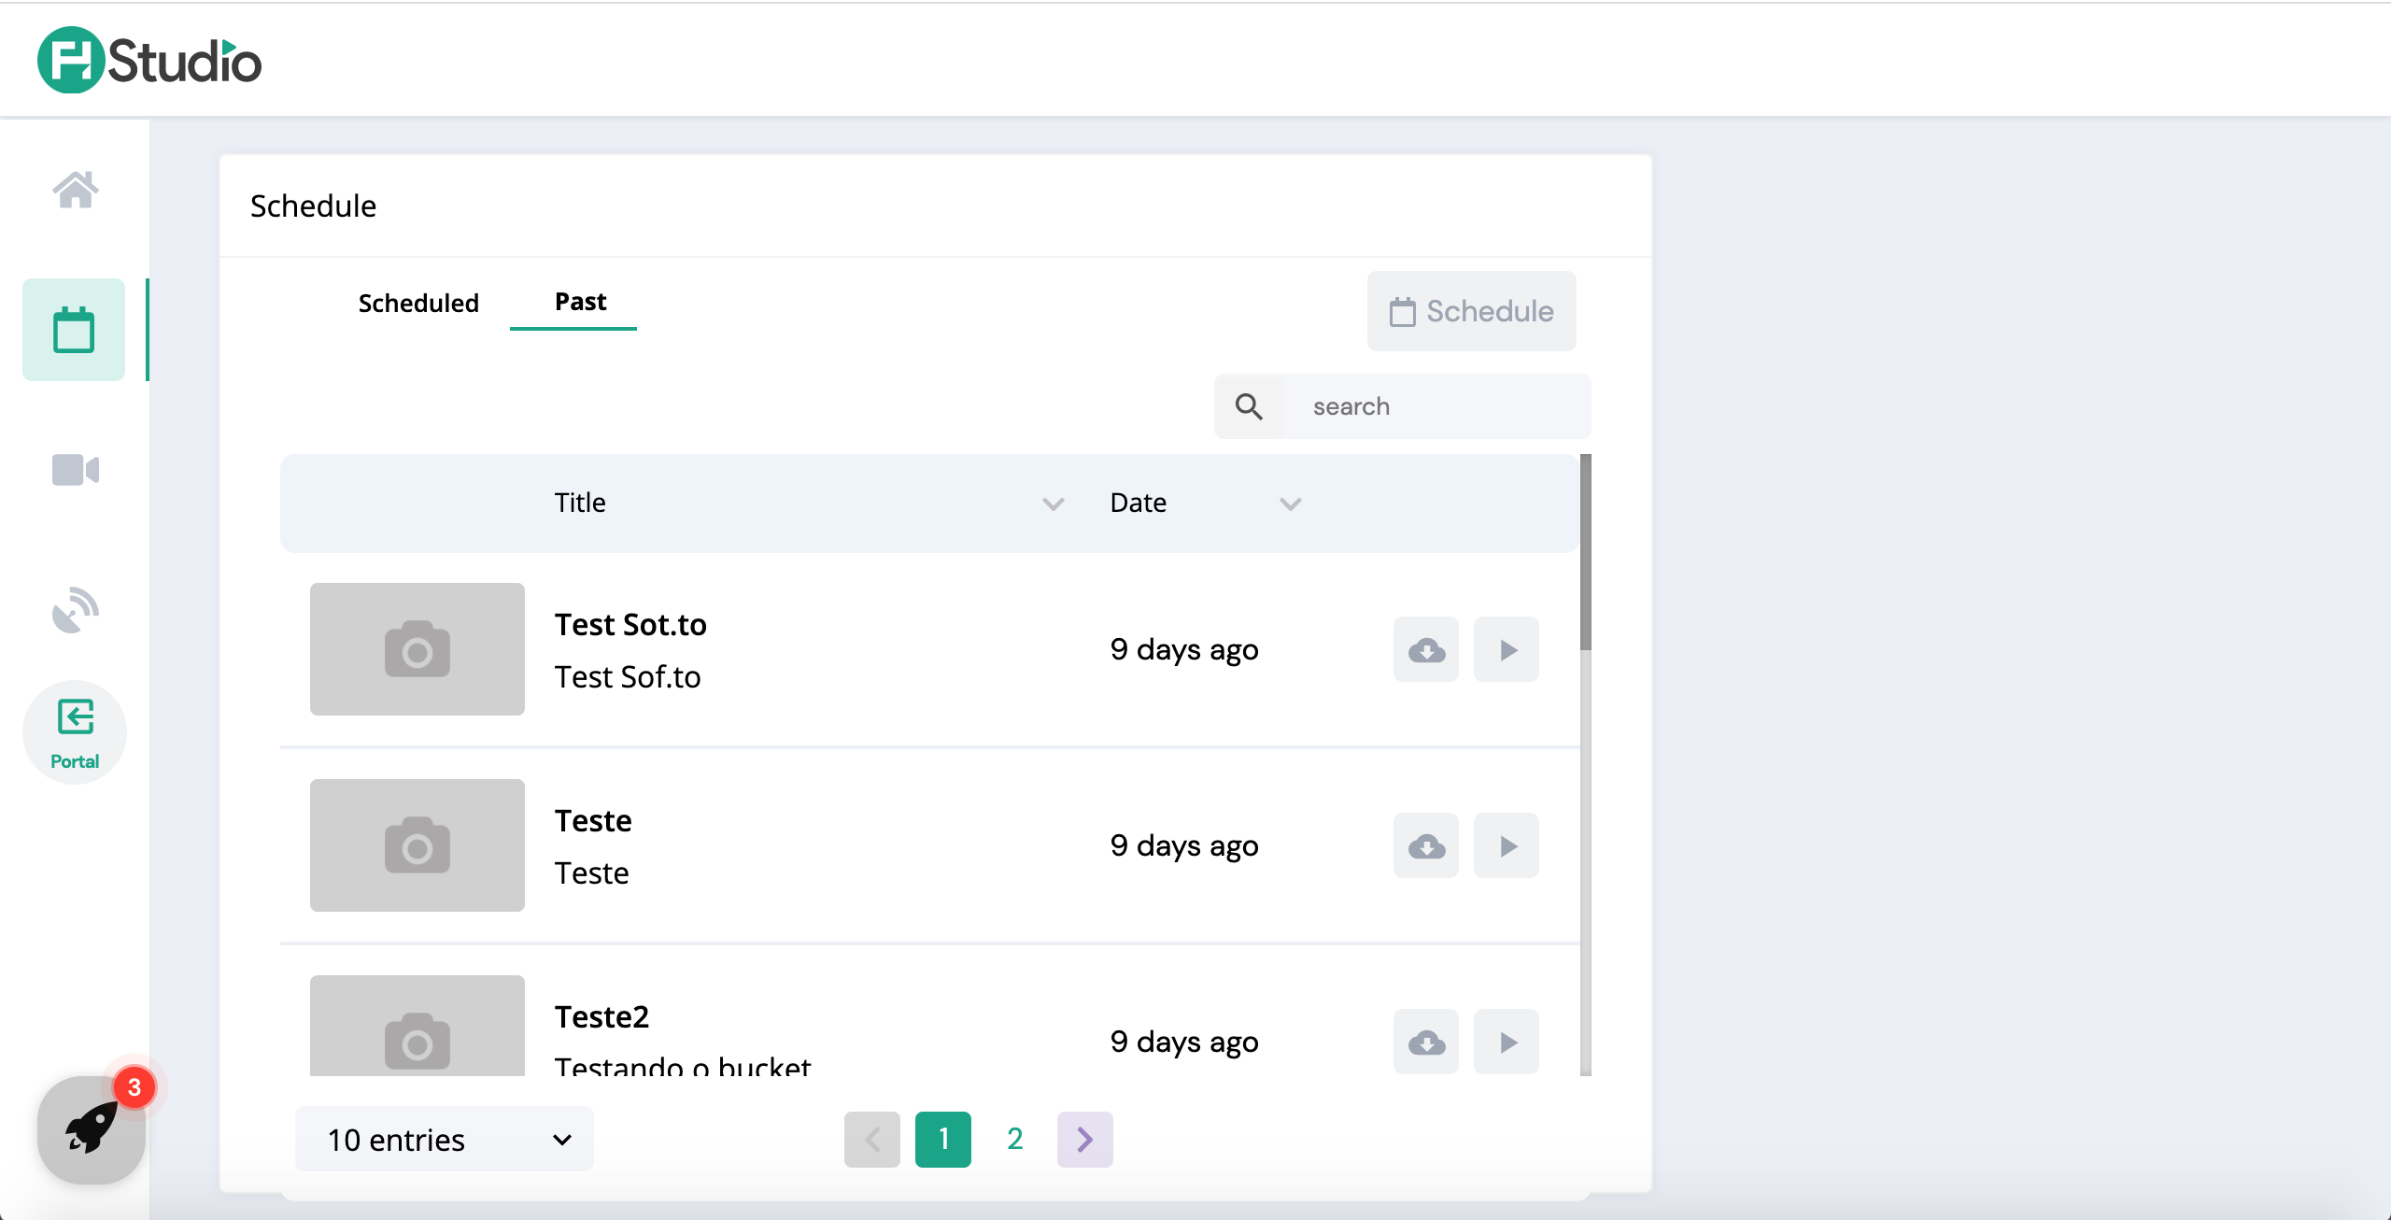Download the Teste recording
Screen dimensions: 2391x1220
[x=1426, y=845]
